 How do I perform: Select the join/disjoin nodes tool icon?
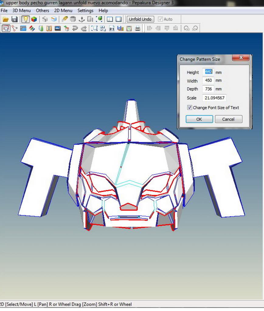tap(15, 28)
